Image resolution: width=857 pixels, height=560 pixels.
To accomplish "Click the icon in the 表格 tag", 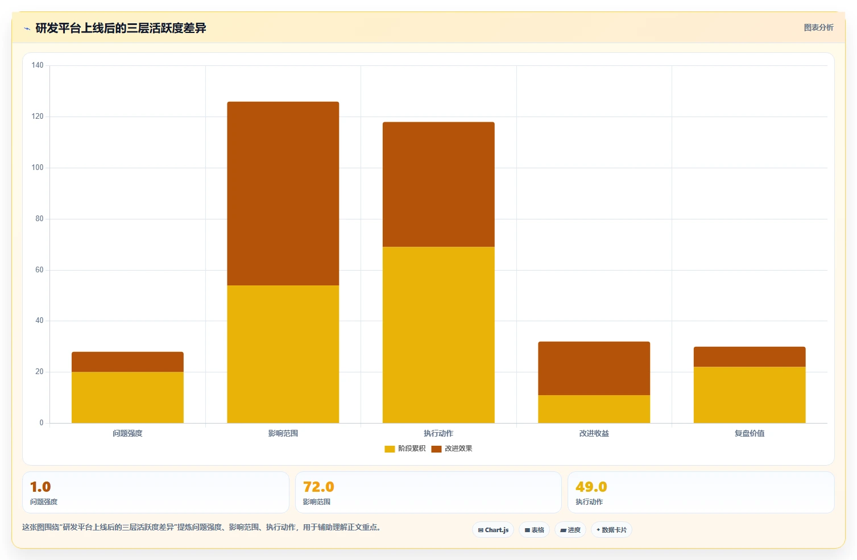I will pyautogui.click(x=527, y=530).
